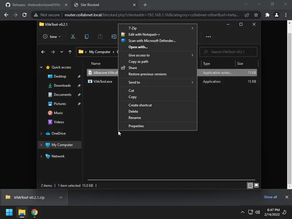Sort by Type column header
Screen dimensions: 292x219
206,64
